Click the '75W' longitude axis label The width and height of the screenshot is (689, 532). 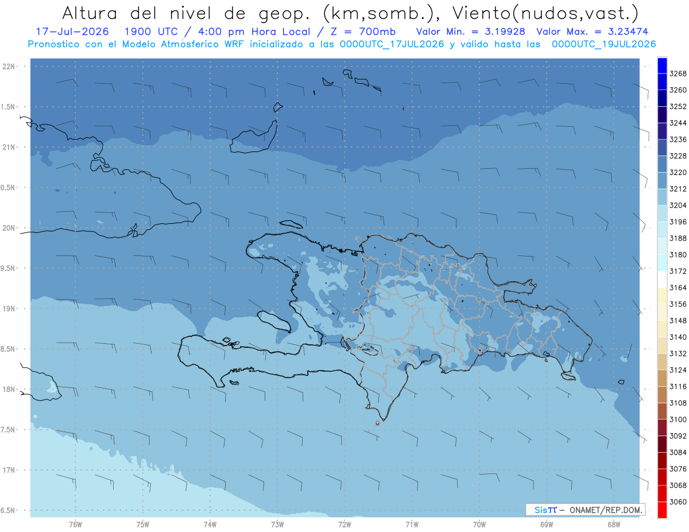(143, 525)
